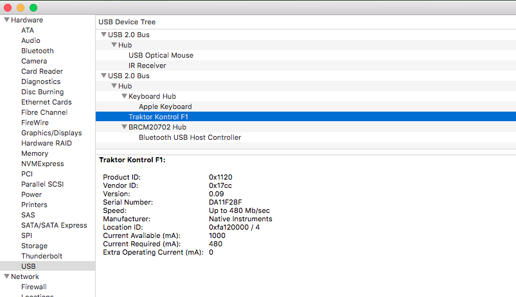
Task: Select the Apple Keyboard device
Action: pos(165,106)
